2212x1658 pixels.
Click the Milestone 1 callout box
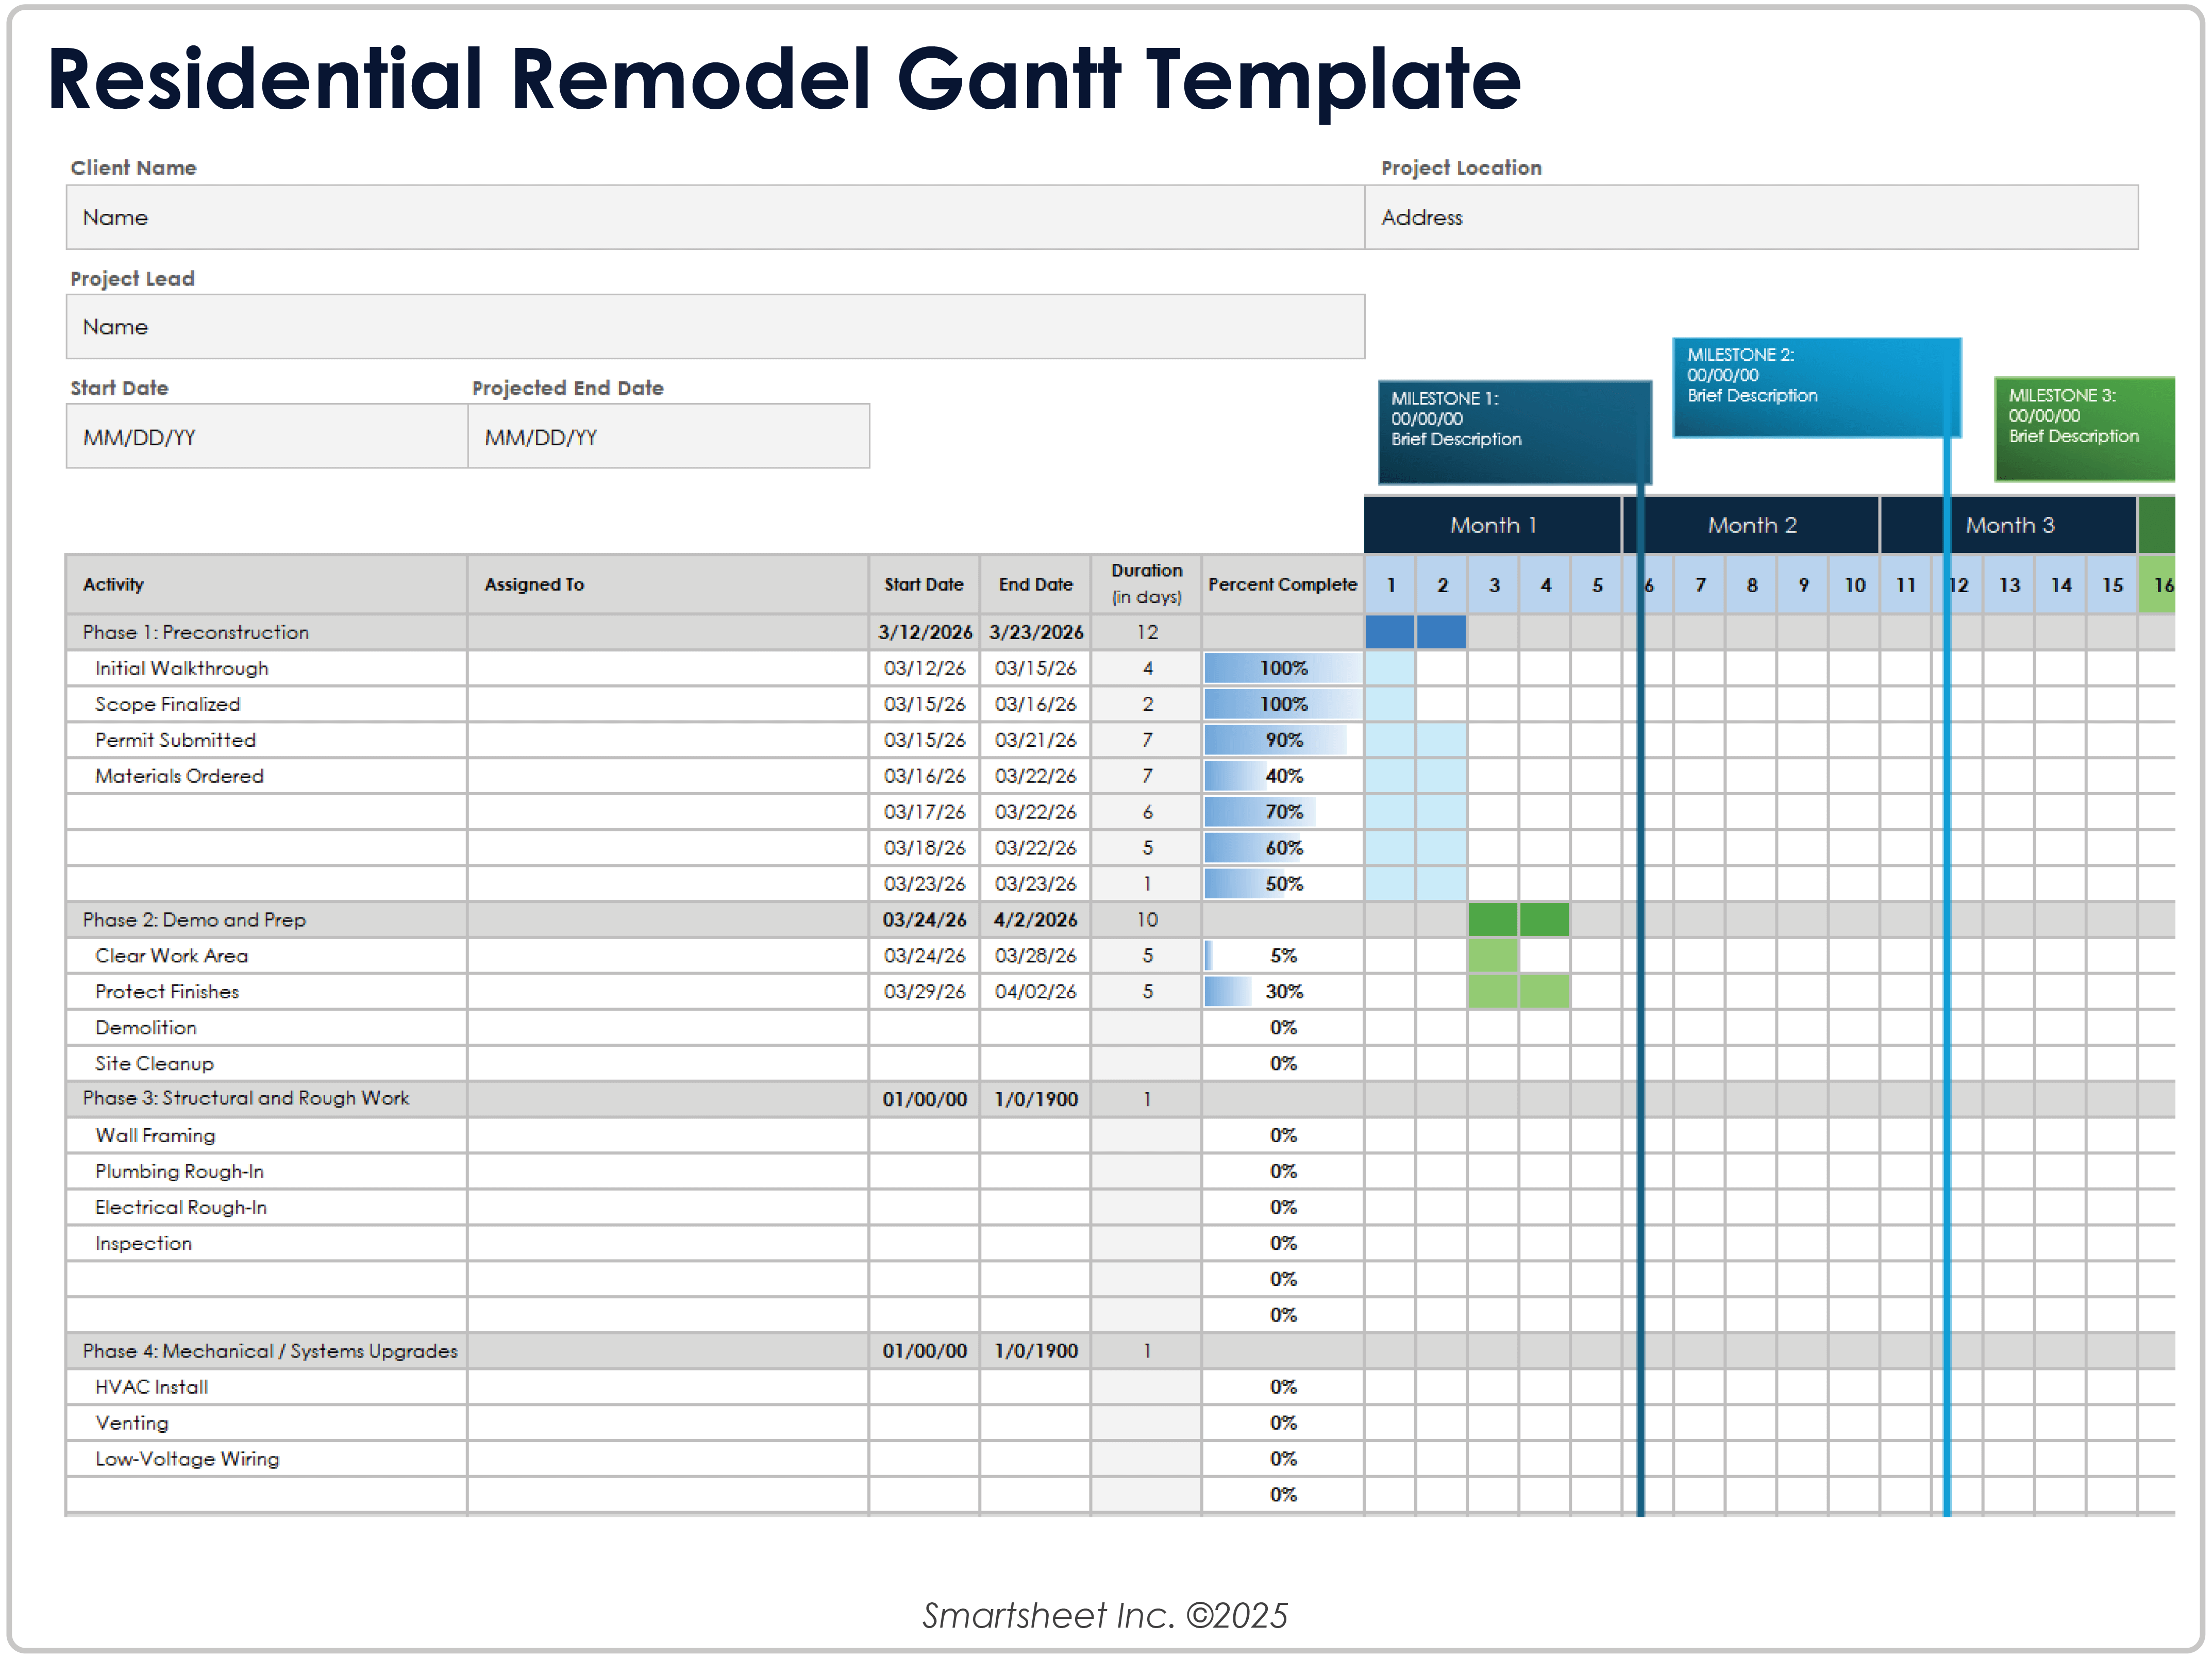click(1514, 432)
